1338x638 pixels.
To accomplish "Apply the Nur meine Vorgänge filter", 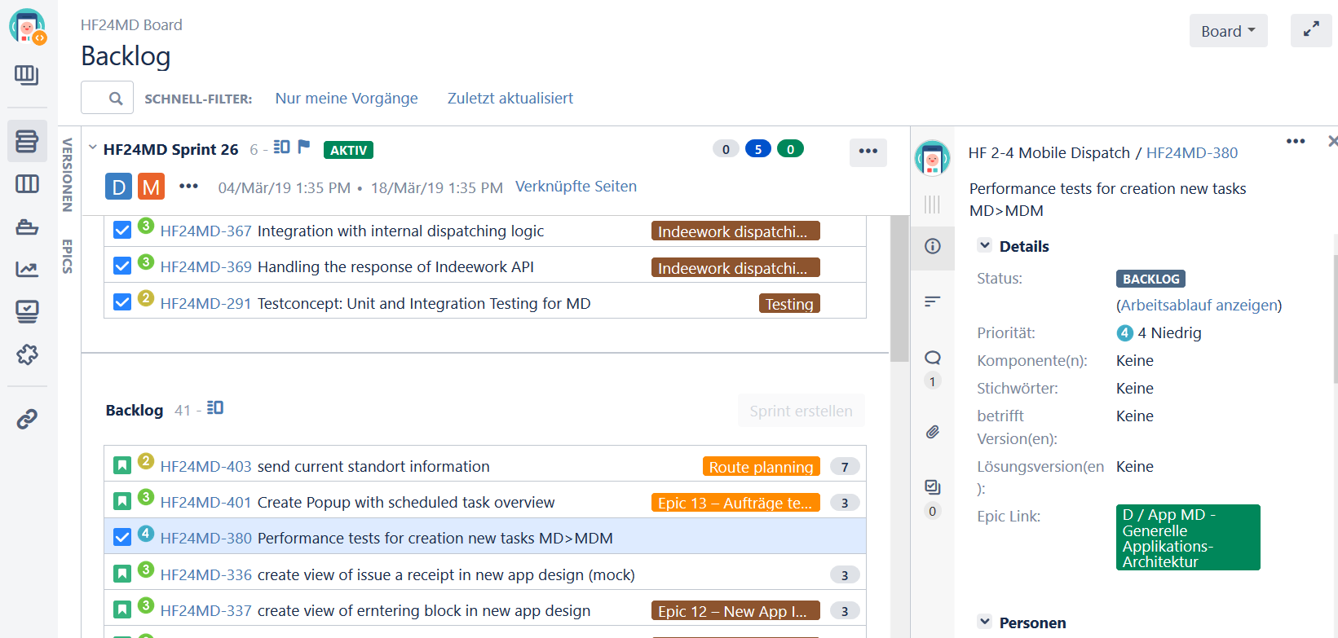I will [347, 98].
